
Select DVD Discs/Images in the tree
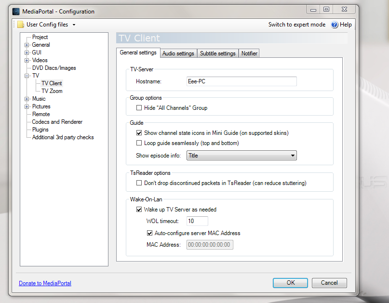[x=54, y=68]
